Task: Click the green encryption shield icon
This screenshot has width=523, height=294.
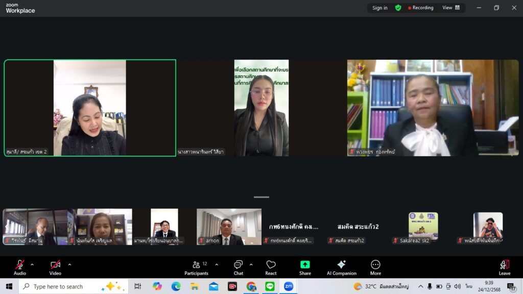Action: click(x=398, y=8)
